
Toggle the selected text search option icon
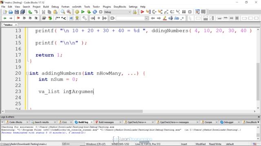tap(170, 18)
